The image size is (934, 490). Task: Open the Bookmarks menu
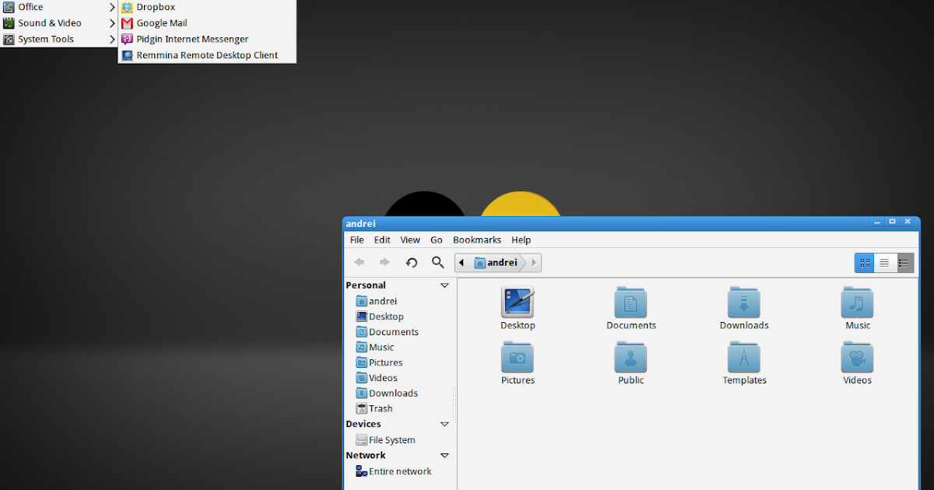(477, 240)
